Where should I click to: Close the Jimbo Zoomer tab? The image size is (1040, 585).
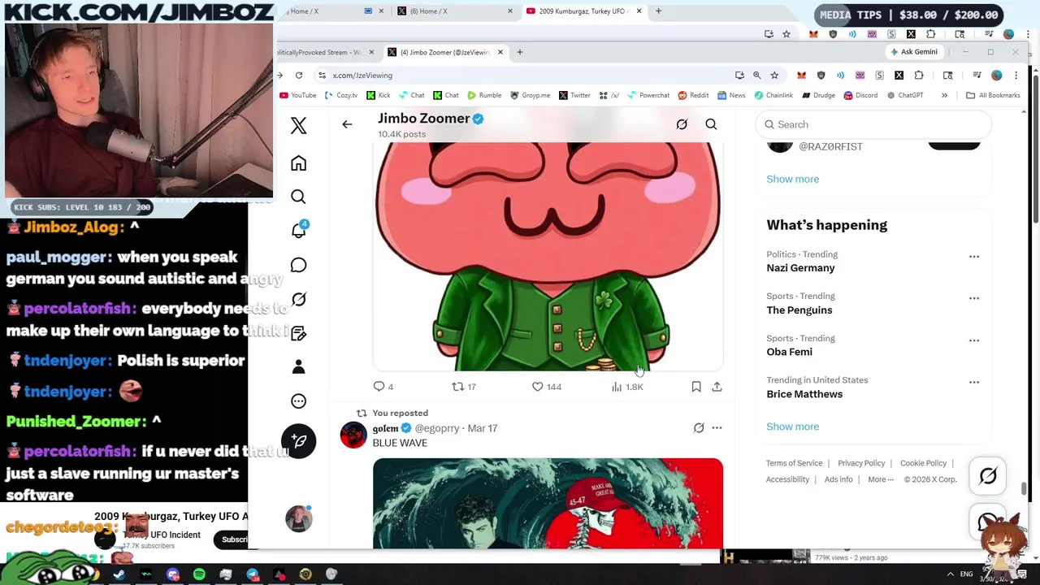(500, 52)
